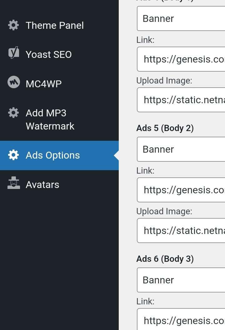Focus the Upload Image field under Ads 5
This screenshot has height=330, width=225.
point(181,231)
